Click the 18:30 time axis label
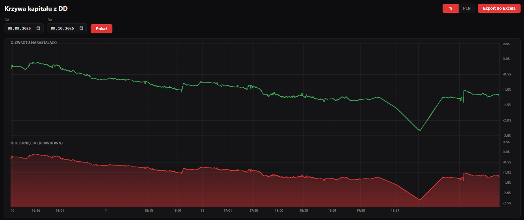524x220 pixels. pos(304,211)
